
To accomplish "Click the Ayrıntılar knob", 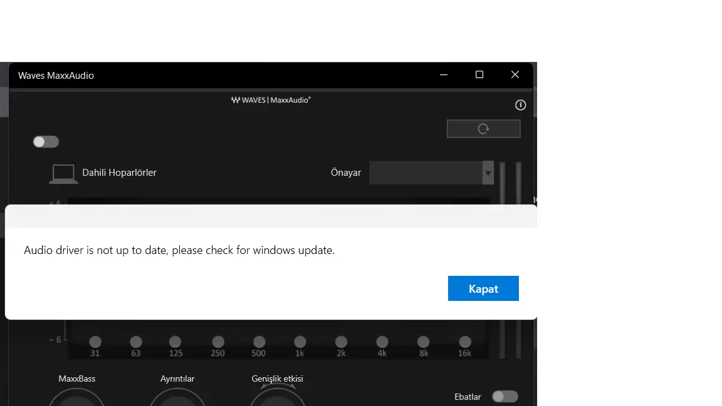I will click(177, 398).
